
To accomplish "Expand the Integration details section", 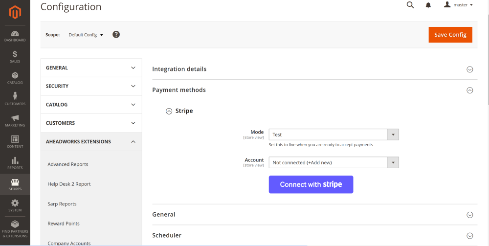I will (x=314, y=69).
